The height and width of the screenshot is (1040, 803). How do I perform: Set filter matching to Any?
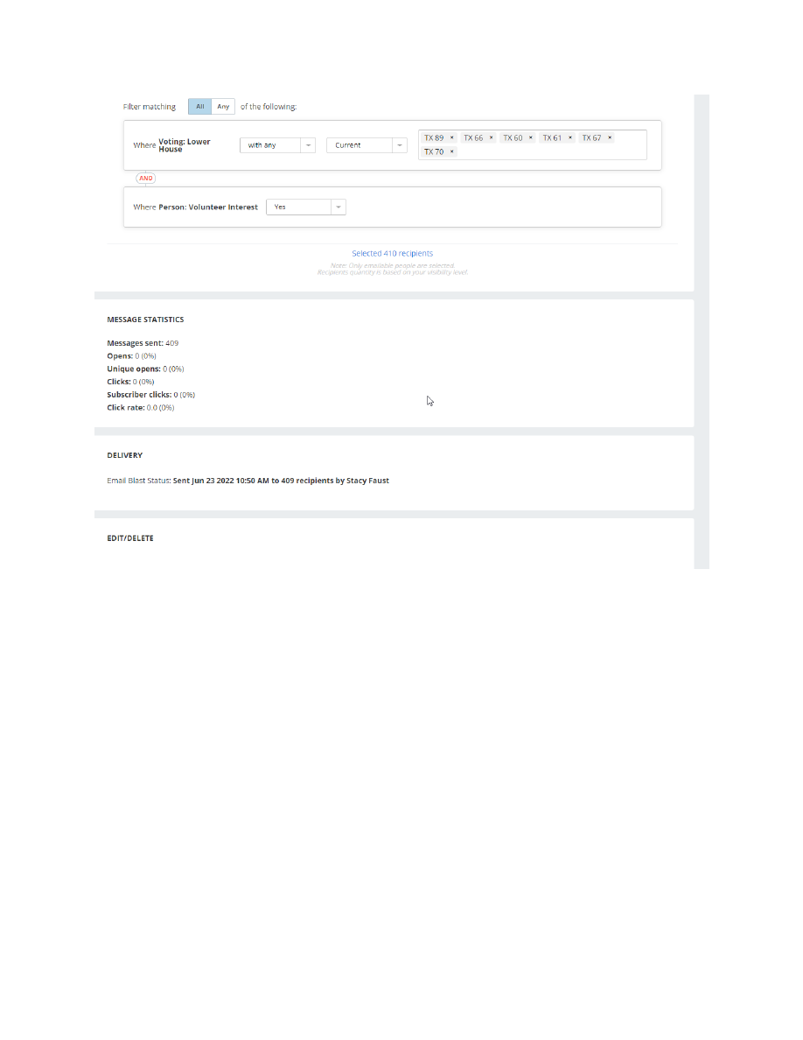(223, 107)
